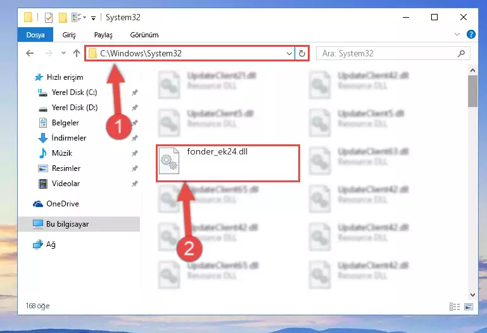The height and width of the screenshot is (333, 487).
Task: Minimize the System32 window
Action: click(x=406, y=17)
